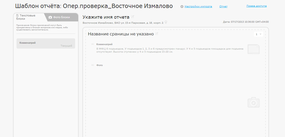Image resolution: width=285 pixels, height=137 pixels.
Task: Open the Настройки импорта link
Action: (198, 6)
